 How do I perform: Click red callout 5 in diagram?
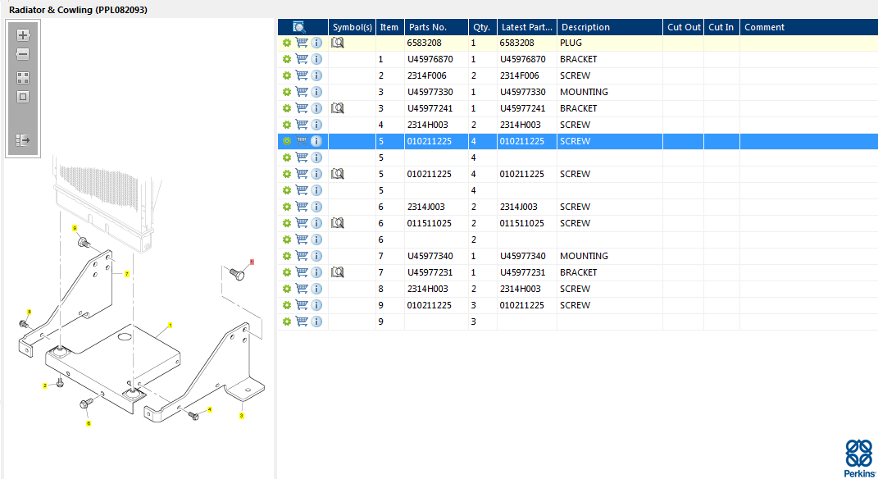click(x=252, y=262)
